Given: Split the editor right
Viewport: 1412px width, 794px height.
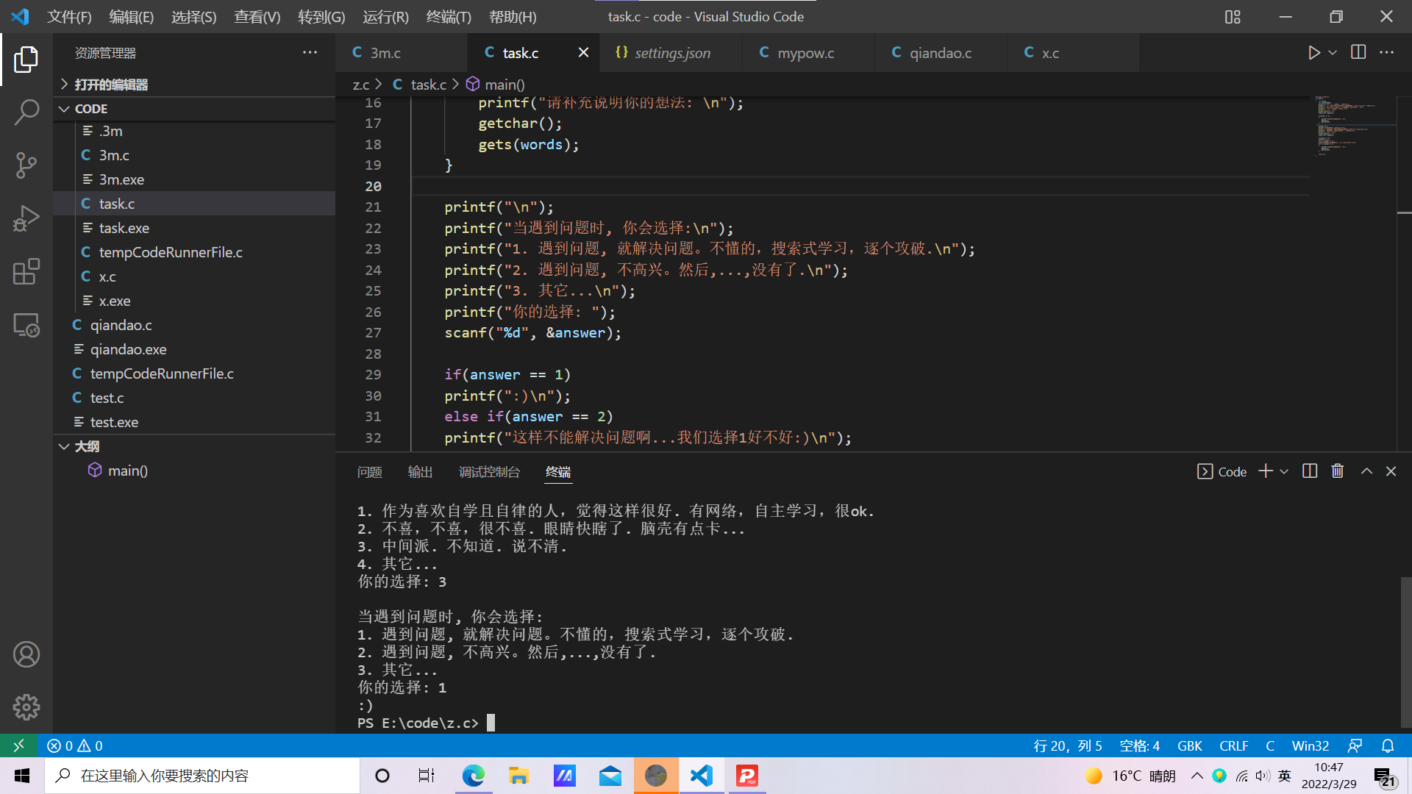Looking at the screenshot, I should pyautogui.click(x=1358, y=52).
